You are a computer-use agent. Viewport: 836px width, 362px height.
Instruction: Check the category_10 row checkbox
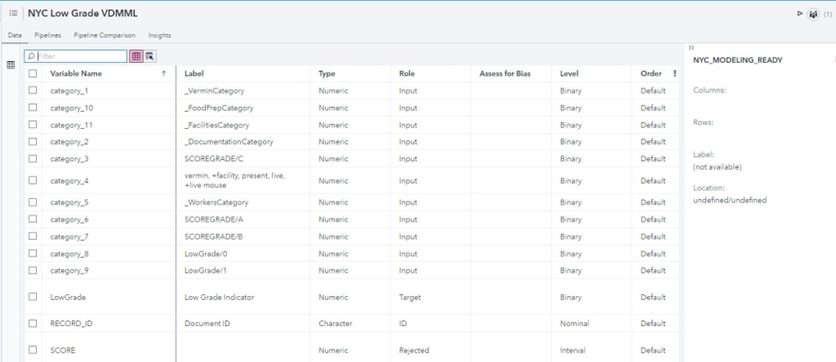pos(33,108)
